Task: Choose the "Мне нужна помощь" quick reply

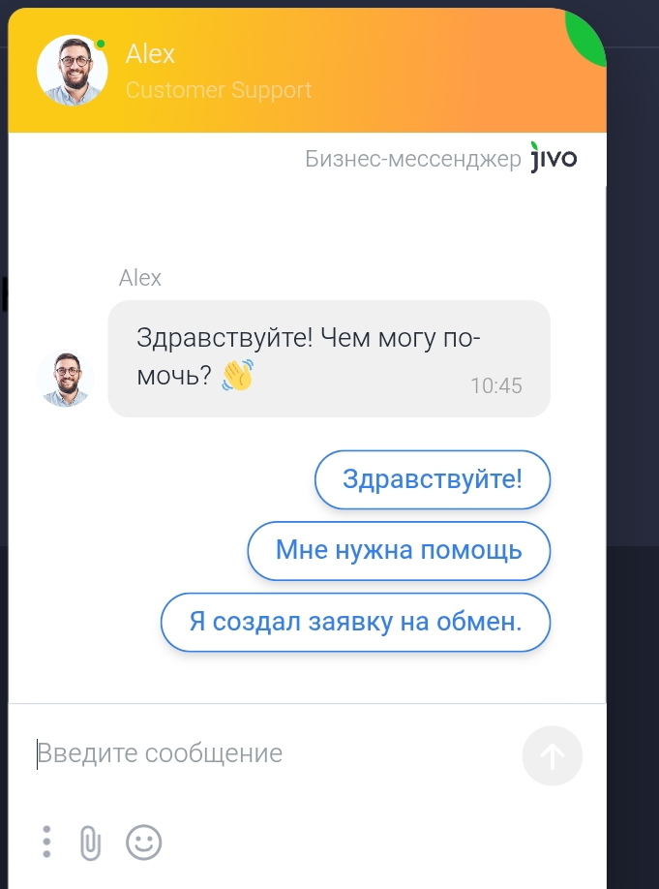Action: click(x=399, y=550)
